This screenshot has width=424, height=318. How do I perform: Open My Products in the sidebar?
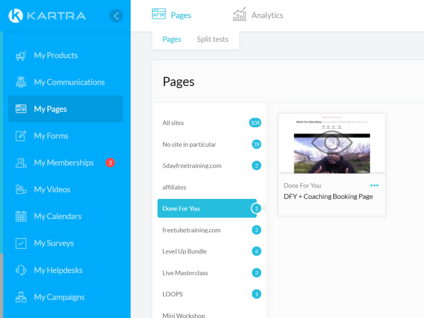pos(65,56)
